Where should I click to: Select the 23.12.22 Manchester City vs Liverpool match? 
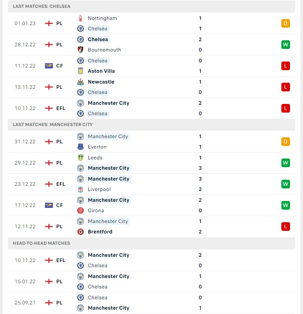(x=151, y=184)
